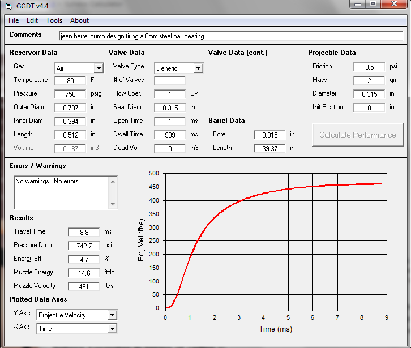
Task: Expand the Valve Type dropdown
Action: [x=198, y=68]
